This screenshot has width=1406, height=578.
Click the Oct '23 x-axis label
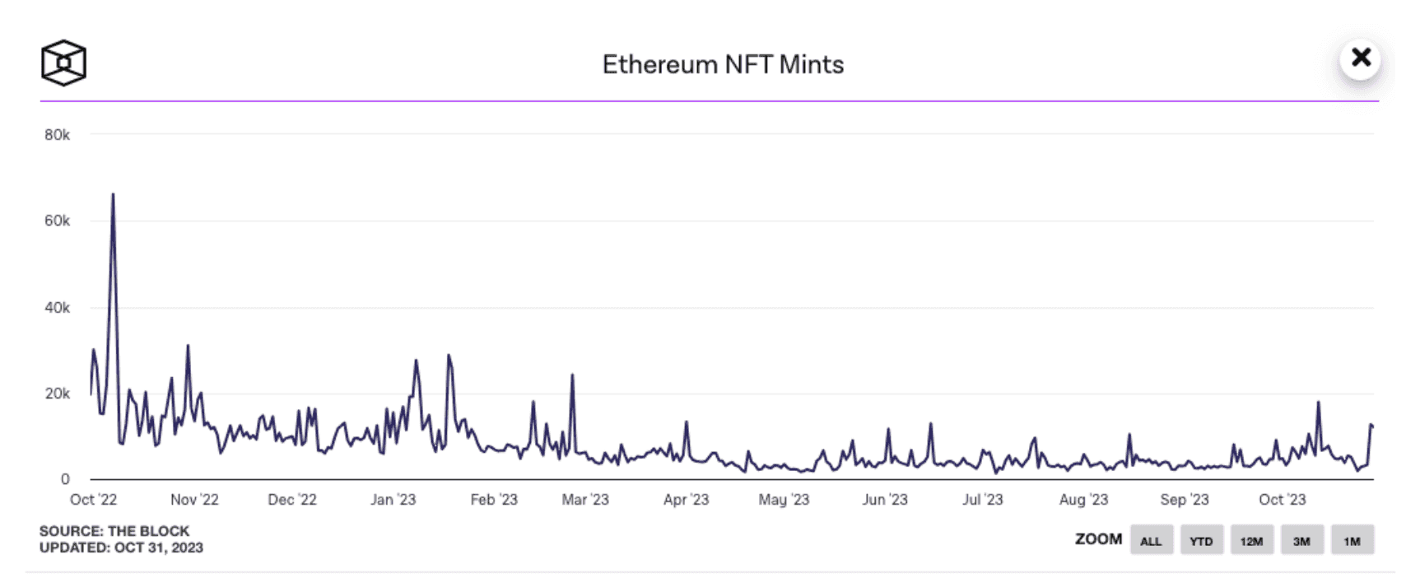coord(1282,499)
